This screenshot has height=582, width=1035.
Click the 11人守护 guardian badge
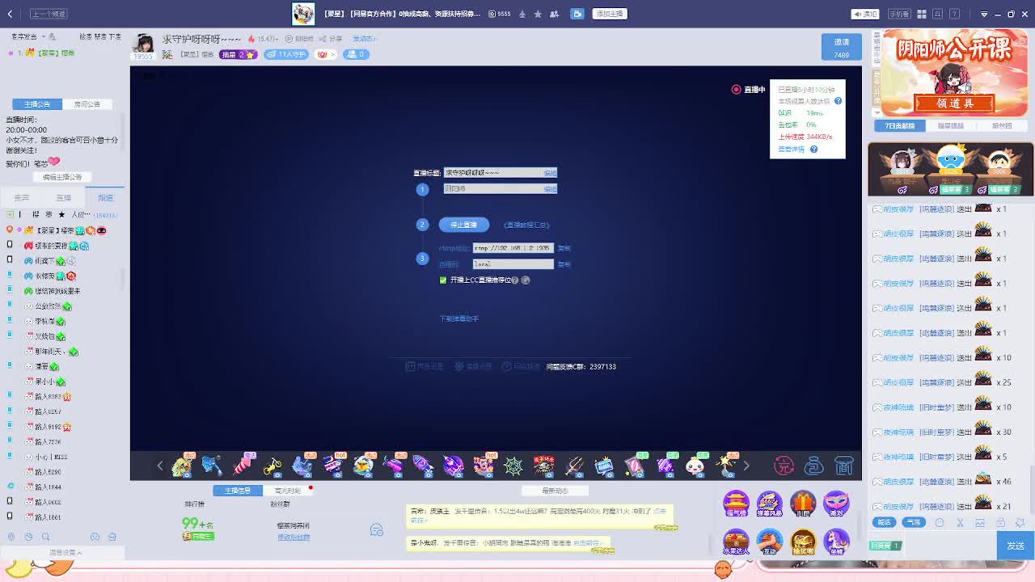286,54
